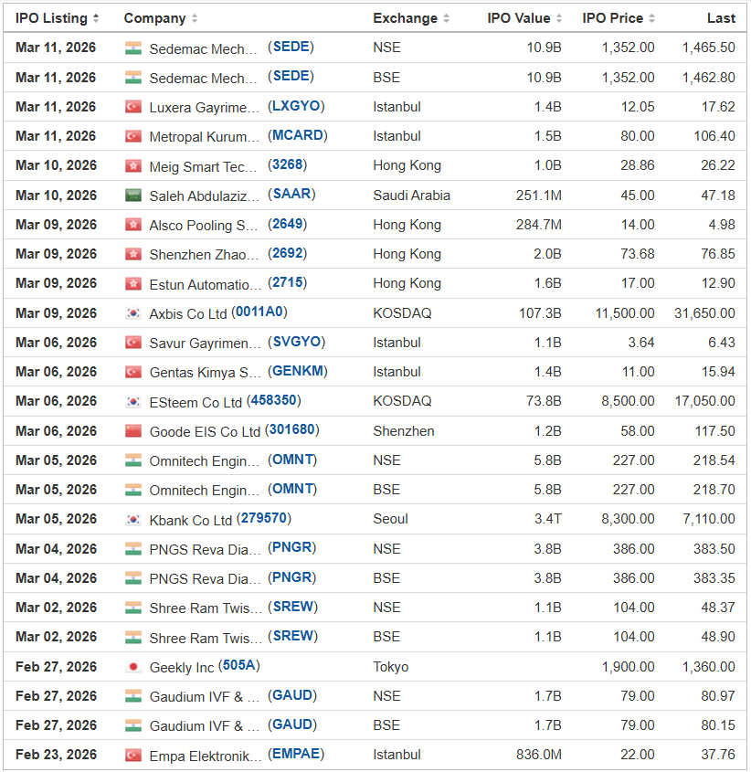Open the SAAR ticker link
The width and height of the screenshot is (751, 772).
tap(292, 194)
